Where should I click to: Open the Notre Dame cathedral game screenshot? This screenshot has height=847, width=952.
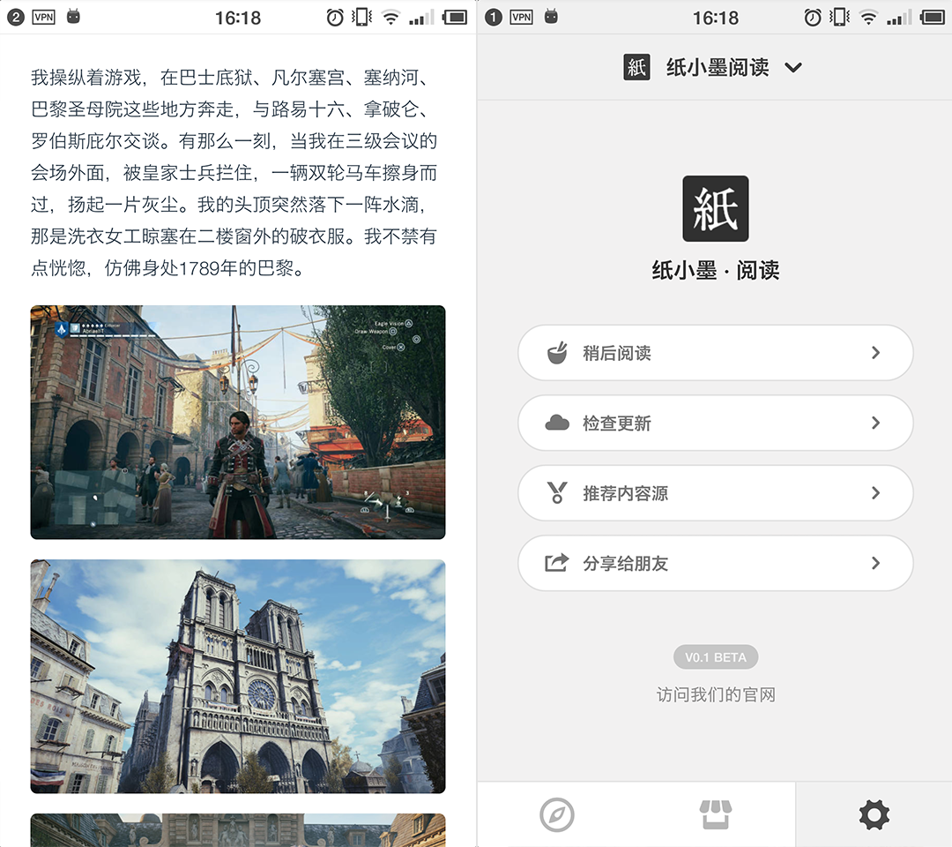pos(237,678)
